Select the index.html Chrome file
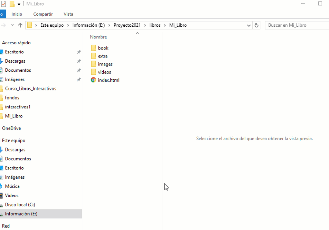 click(x=109, y=80)
